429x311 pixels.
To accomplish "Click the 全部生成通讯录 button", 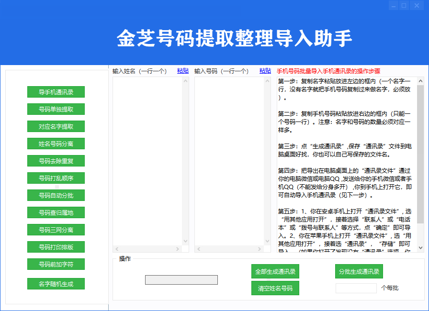I will [x=275, y=271].
